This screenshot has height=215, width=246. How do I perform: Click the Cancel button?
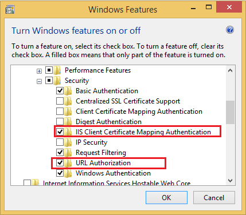coord(214,198)
